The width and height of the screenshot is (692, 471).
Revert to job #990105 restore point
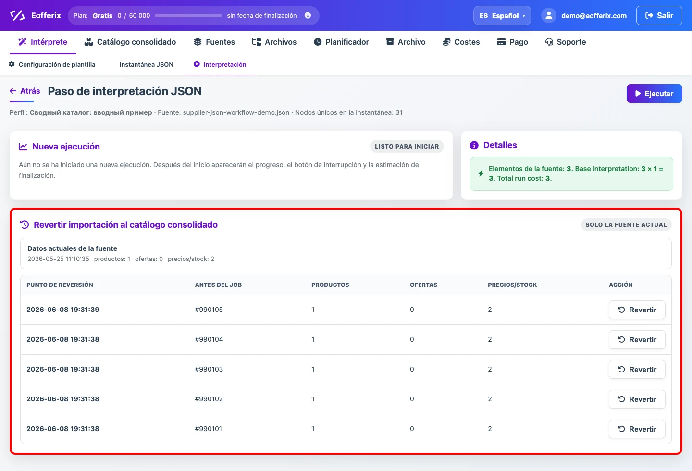tap(637, 310)
